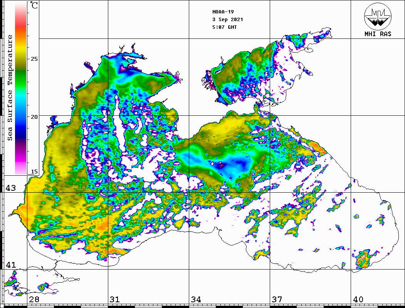Click the 'MHI RAS' label text
Screen dimensions: 405x308
tap(378, 34)
